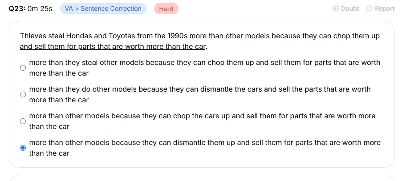This screenshot has height=181, width=410.
Task: Click the selected 'dismantle them up' radio button
Action: 23,148
